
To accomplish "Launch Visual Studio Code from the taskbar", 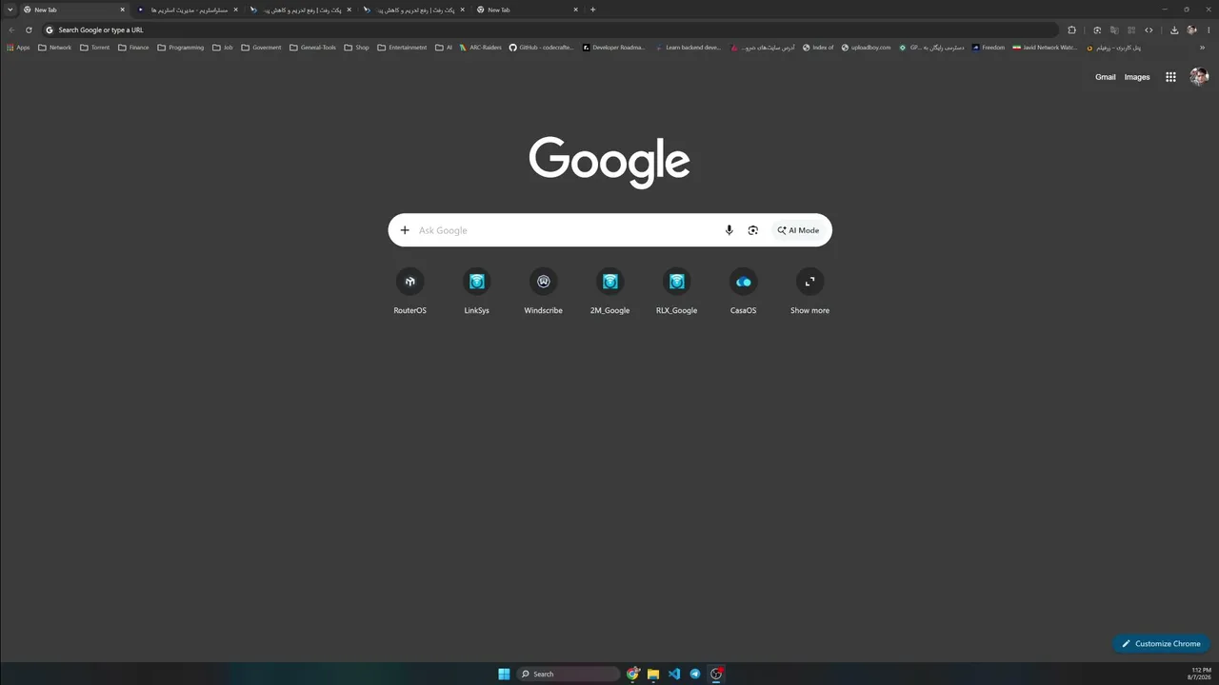I will pyautogui.click(x=674, y=674).
